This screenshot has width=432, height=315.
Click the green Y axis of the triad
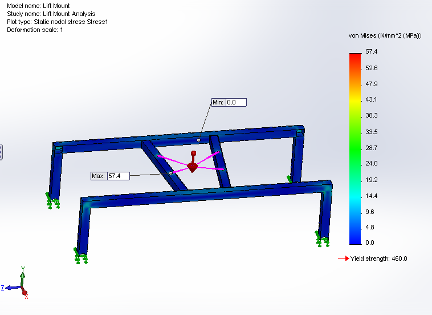(x=23, y=277)
